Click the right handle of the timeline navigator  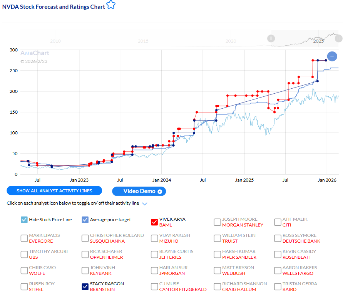(339, 38)
